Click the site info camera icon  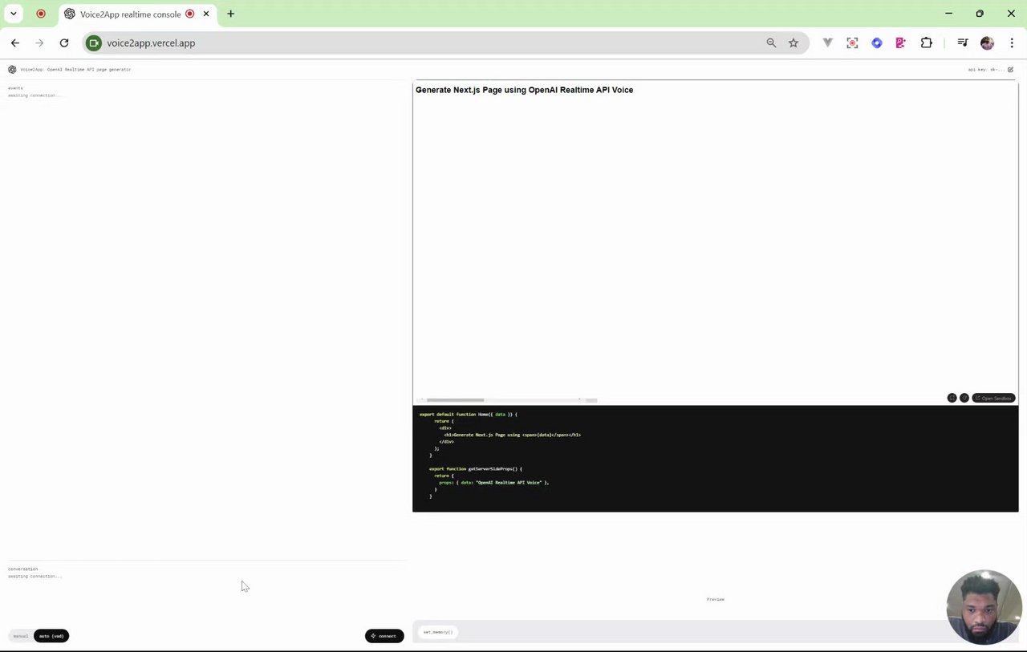click(94, 43)
